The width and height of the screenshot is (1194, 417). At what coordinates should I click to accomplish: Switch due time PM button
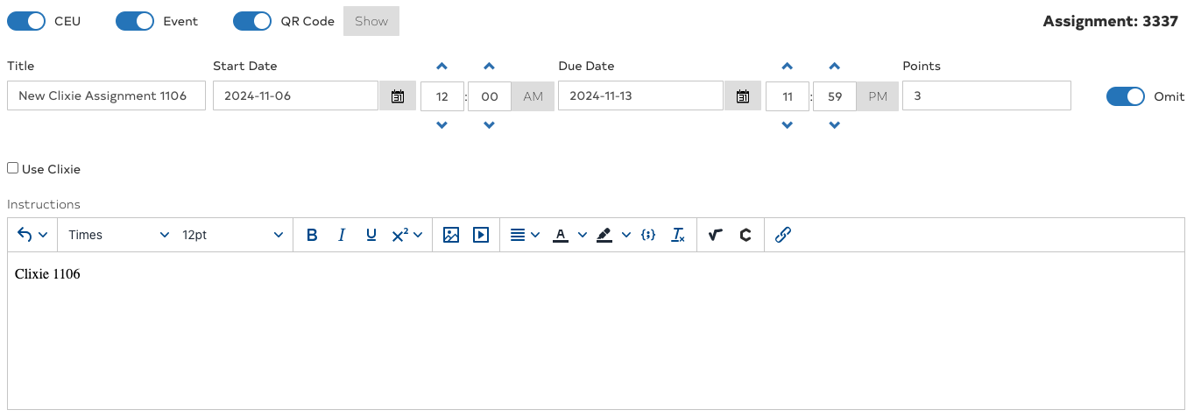point(878,96)
